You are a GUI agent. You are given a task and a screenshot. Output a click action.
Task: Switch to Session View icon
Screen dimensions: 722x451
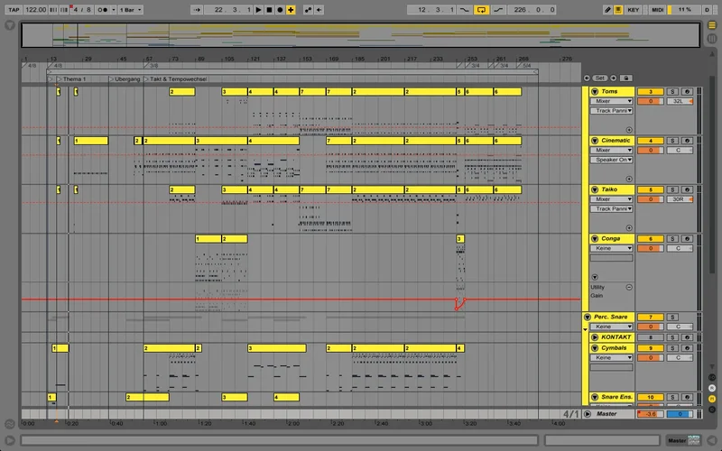(712, 39)
